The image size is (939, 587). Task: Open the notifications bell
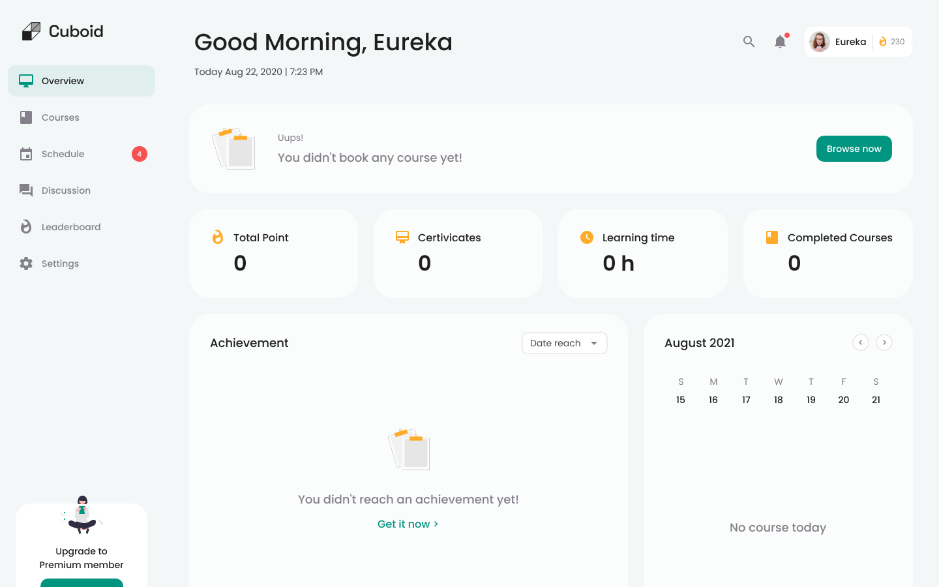(780, 42)
